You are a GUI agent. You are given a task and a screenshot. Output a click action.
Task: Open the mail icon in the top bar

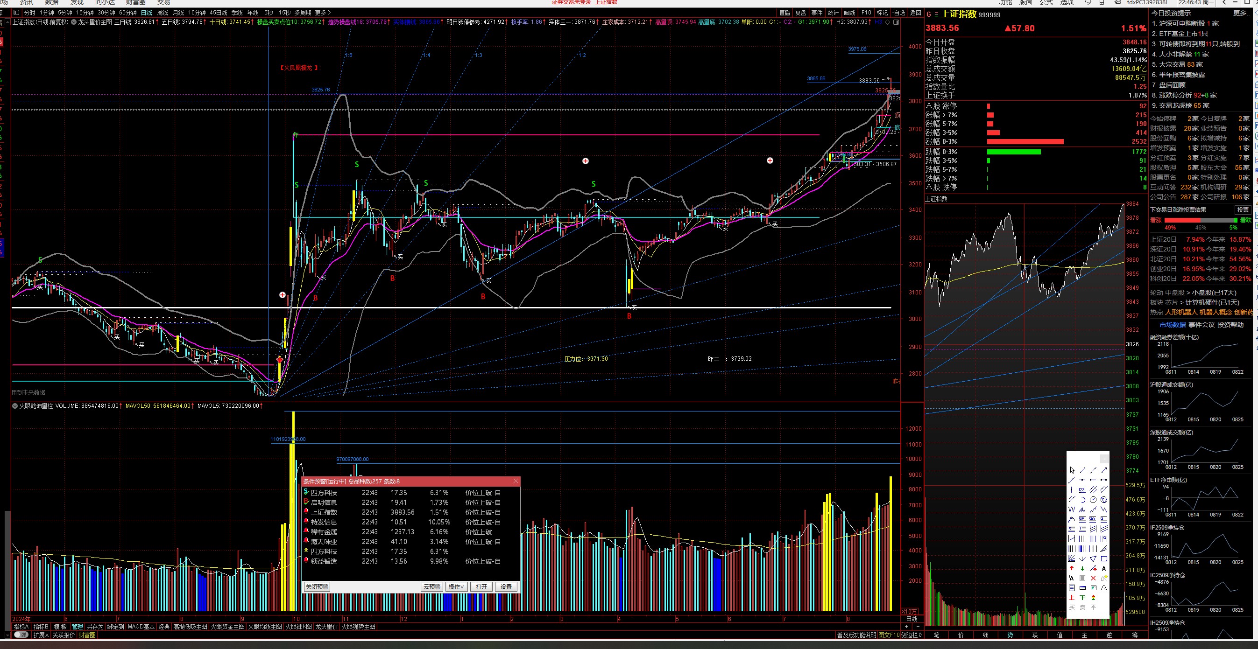(x=1118, y=2)
